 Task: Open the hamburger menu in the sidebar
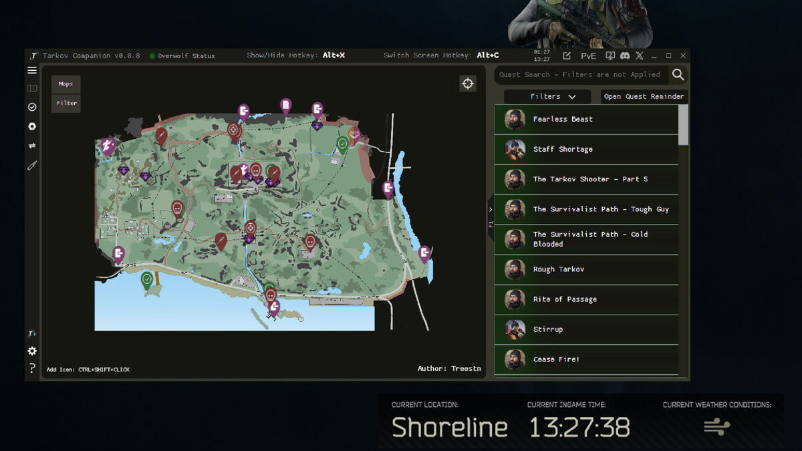click(31, 70)
